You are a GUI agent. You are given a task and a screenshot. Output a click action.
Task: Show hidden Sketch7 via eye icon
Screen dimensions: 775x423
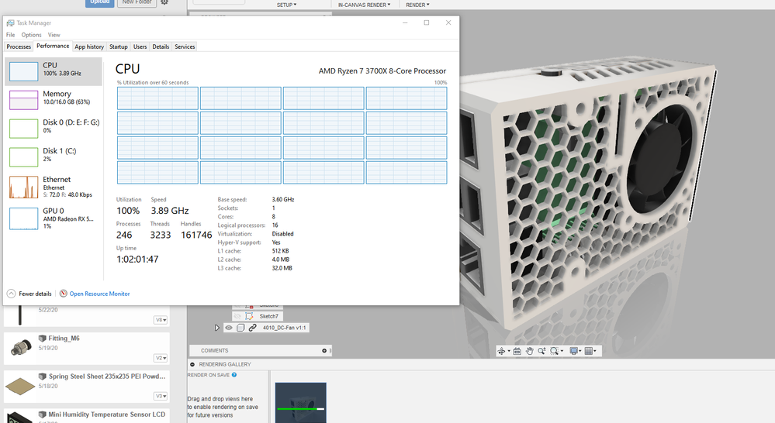click(x=237, y=316)
